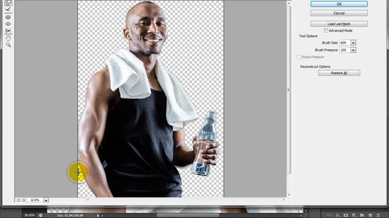The image size is (389, 218).
Task: Enable the Advanced Mode checkbox
Action: click(x=326, y=31)
